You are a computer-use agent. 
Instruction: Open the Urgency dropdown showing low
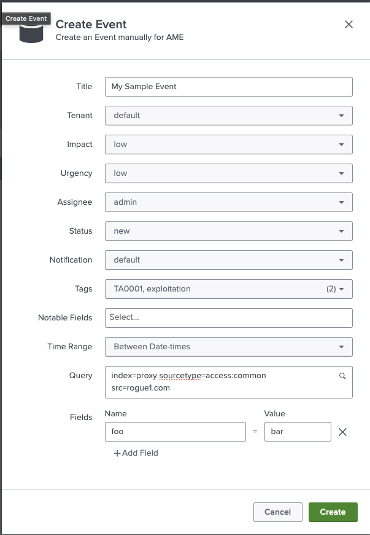228,173
